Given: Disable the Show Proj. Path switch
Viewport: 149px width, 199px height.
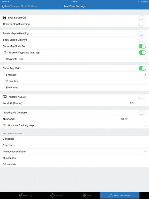Looking at the screenshot, I should click(142, 68).
